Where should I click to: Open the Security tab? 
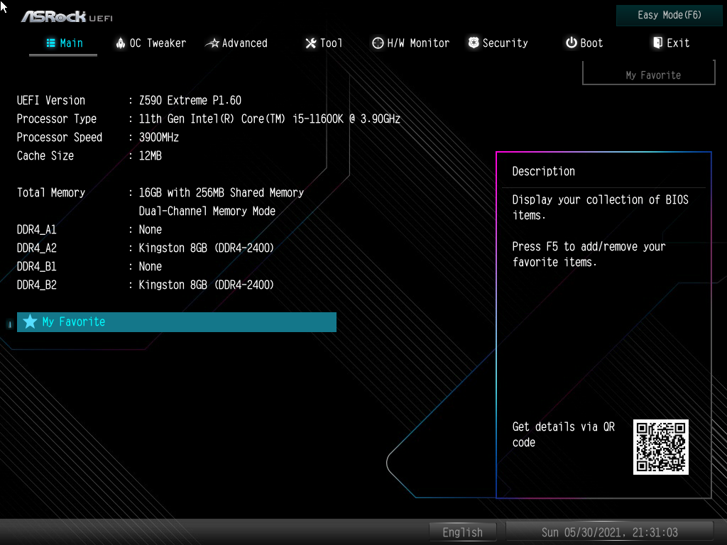point(505,43)
